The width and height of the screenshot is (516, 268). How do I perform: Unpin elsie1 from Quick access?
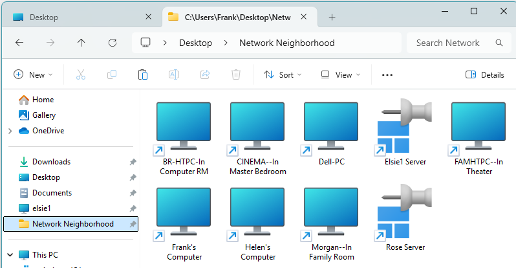pyautogui.click(x=133, y=208)
